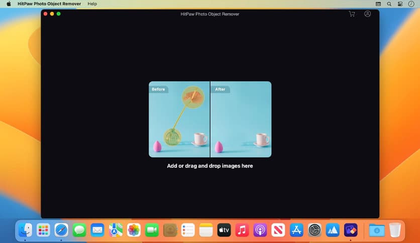Open Spotlight search in menu bar

389,4
